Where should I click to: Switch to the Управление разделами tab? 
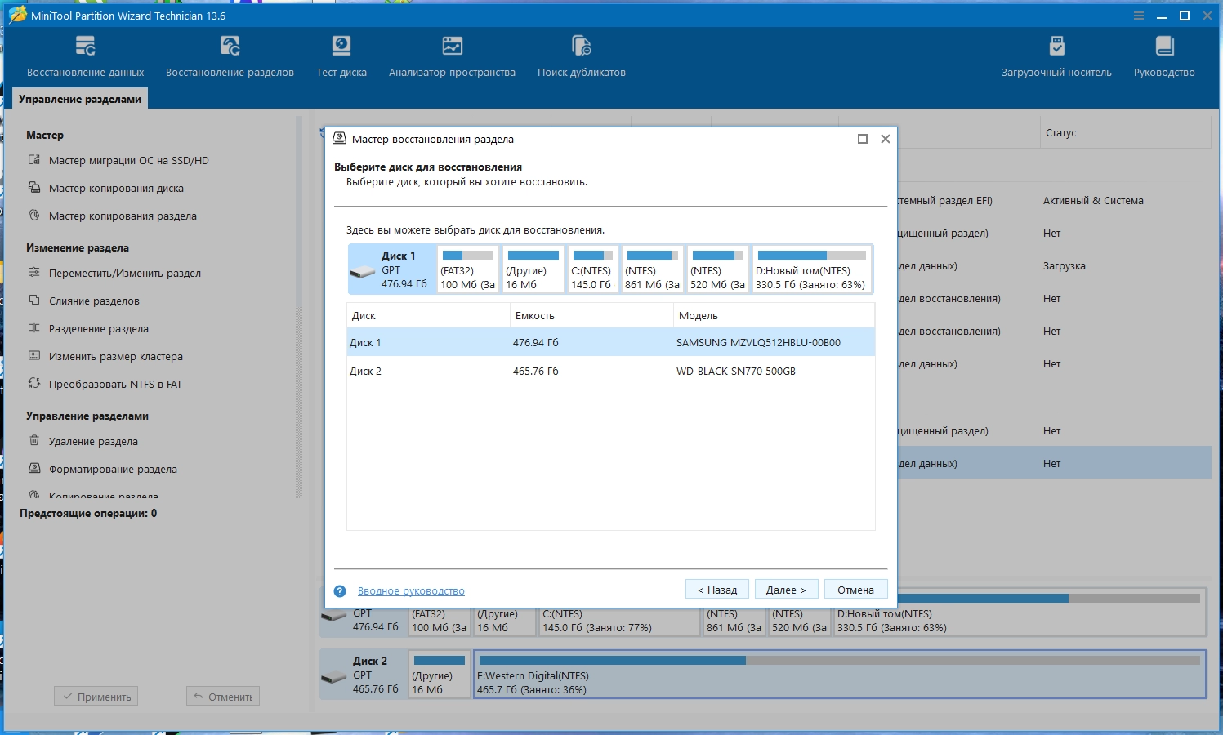pyautogui.click(x=80, y=99)
